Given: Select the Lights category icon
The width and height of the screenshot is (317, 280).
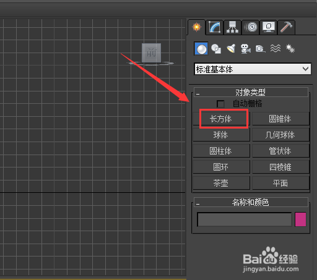Looking at the screenshot, I should tap(231, 49).
